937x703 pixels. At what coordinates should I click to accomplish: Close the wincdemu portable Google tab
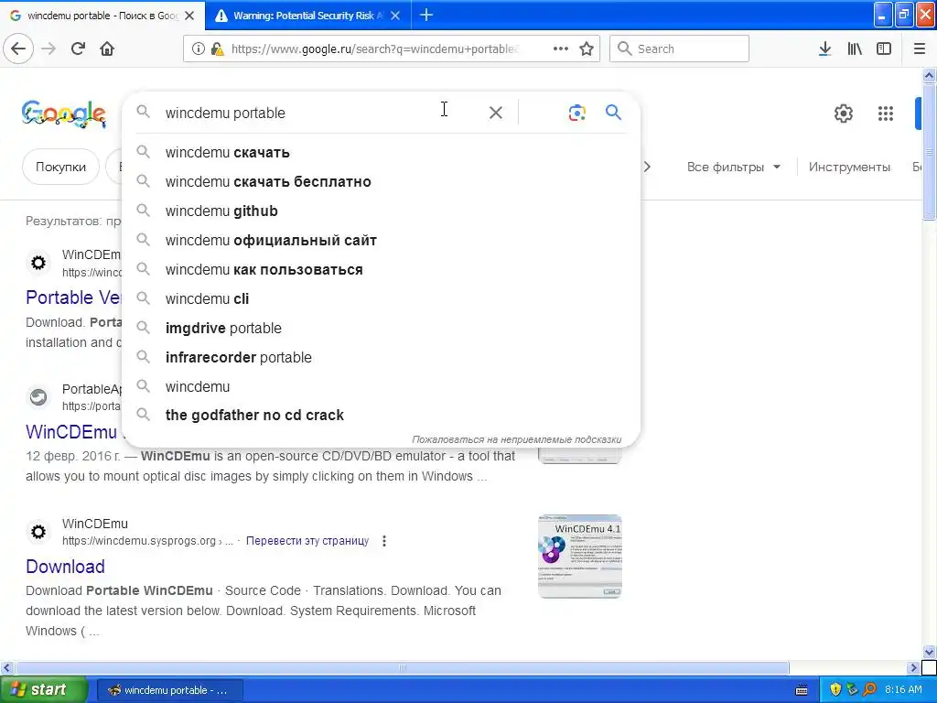189,16
